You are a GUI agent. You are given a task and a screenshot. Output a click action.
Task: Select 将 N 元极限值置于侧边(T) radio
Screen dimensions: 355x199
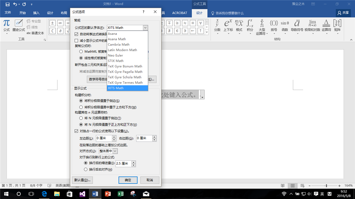coord(81,118)
